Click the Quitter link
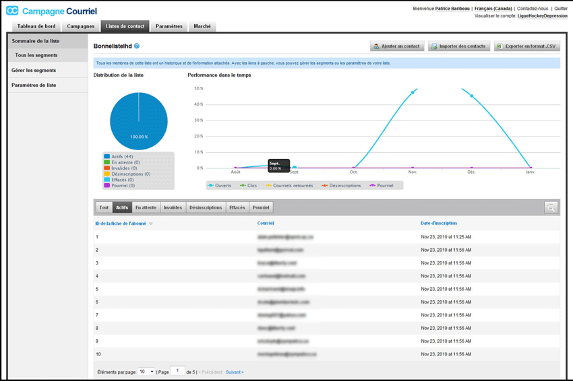The height and width of the screenshot is (381, 573). coord(561,9)
